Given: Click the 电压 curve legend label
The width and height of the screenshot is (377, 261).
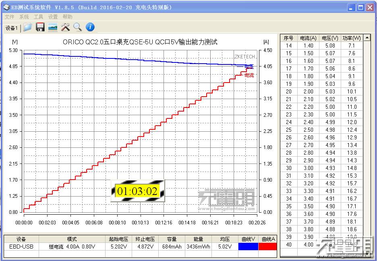Looking at the screenshot, I should pos(249,66).
